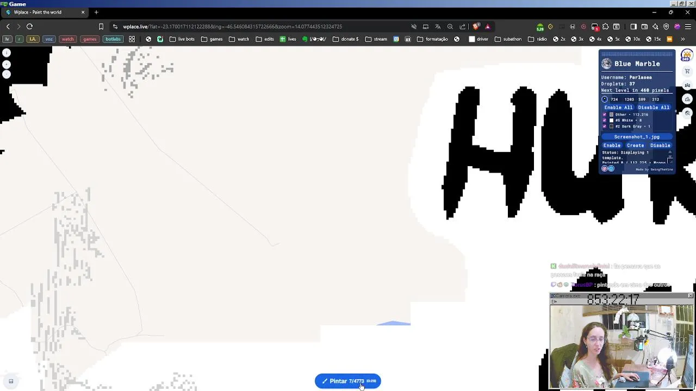This screenshot has width=696, height=391.
Task: Open the voz bookmark group
Action: tap(49, 39)
